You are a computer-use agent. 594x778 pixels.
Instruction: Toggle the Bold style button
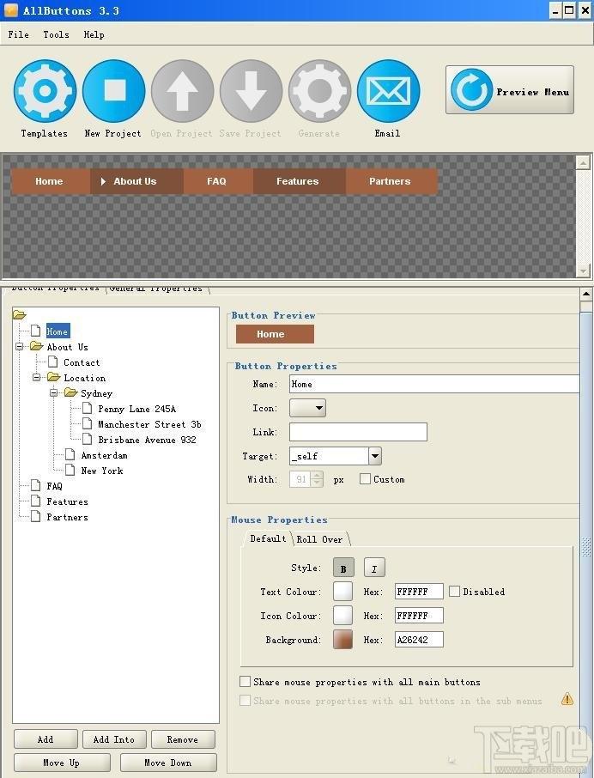pos(343,568)
